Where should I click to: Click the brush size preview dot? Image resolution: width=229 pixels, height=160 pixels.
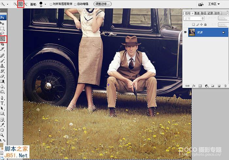coord(41,3)
